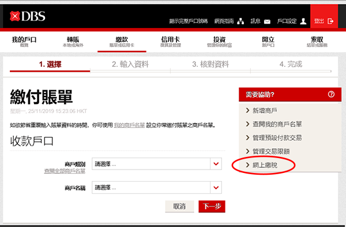Click step 1. 選擇
The height and width of the screenshot is (227, 346).
coord(50,64)
